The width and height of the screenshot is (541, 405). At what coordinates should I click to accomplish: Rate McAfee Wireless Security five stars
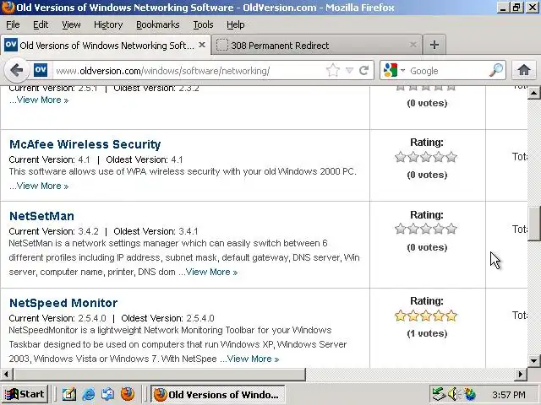[x=451, y=157]
